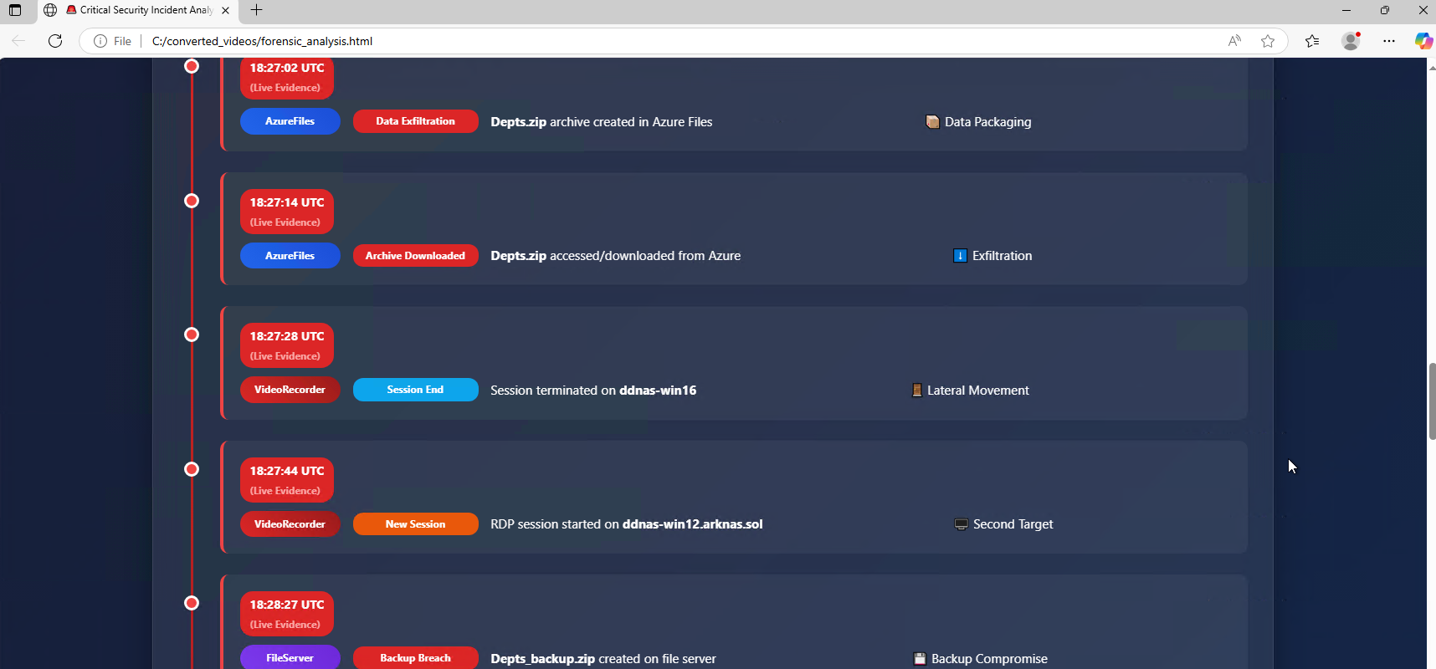Image resolution: width=1436 pixels, height=669 pixels.
Task: Open Settings and more ellipsis menu
Action: 1389,41
